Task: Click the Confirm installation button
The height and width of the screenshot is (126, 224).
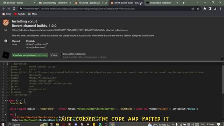Action: click(x=30, y=55)
